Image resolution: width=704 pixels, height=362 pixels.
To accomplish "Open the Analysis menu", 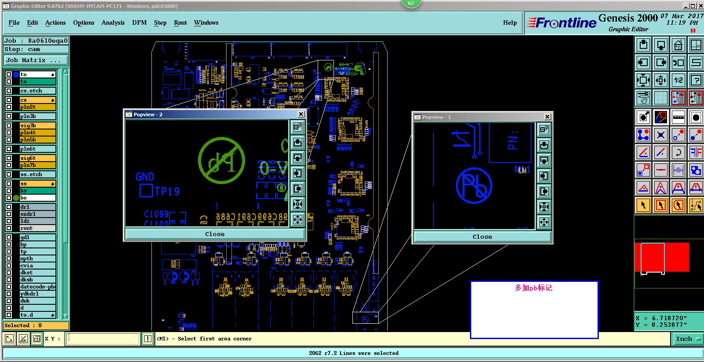I will 113,22.
